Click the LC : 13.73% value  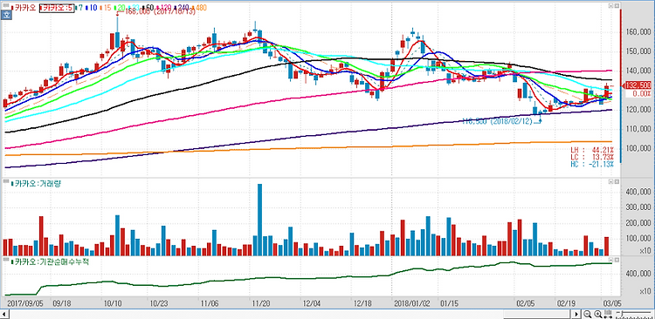coord(592,157)
